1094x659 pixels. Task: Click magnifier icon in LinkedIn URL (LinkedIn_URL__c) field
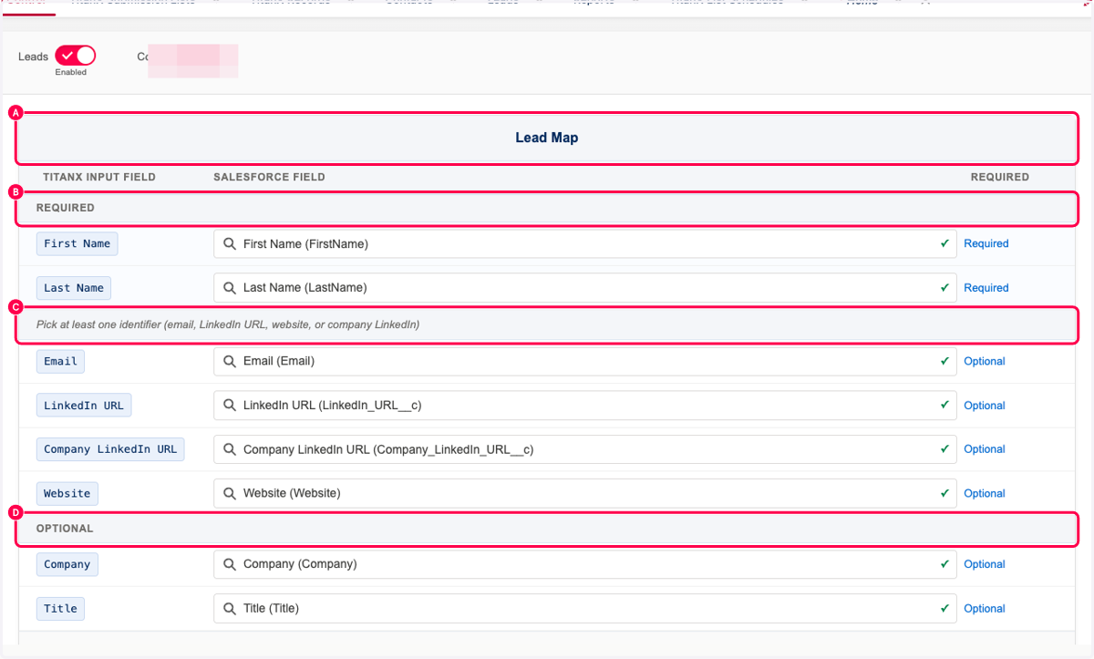230,406
